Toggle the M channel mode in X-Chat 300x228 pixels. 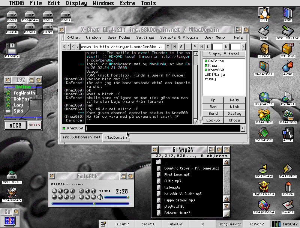tap(201, 46)
